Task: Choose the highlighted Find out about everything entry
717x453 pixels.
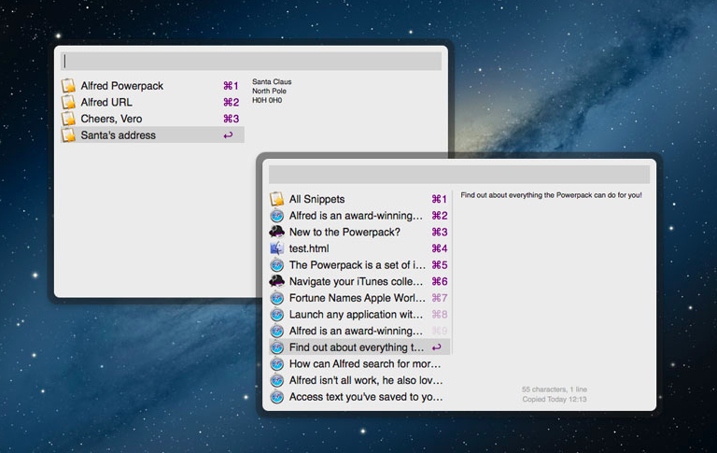Action: pyautogui.click(x=359, y=347)
